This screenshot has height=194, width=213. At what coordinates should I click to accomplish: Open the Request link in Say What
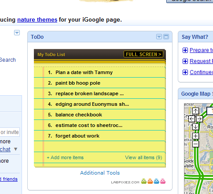click(x=201, y=61)
